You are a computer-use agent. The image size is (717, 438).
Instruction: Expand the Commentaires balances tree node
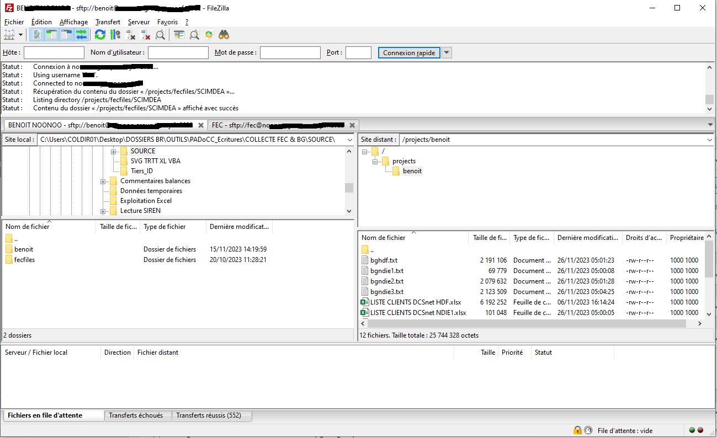click(x=103, y=181)
